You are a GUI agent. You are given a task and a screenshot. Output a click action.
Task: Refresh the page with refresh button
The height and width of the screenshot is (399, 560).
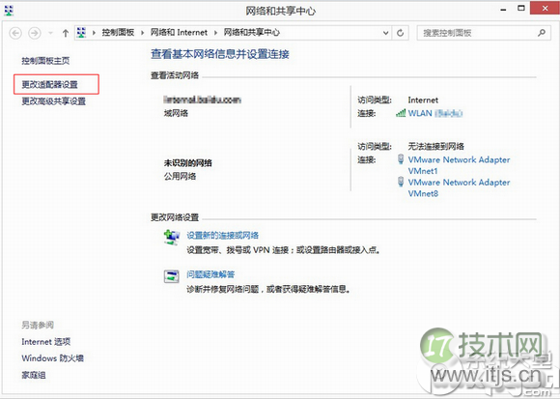401,33
